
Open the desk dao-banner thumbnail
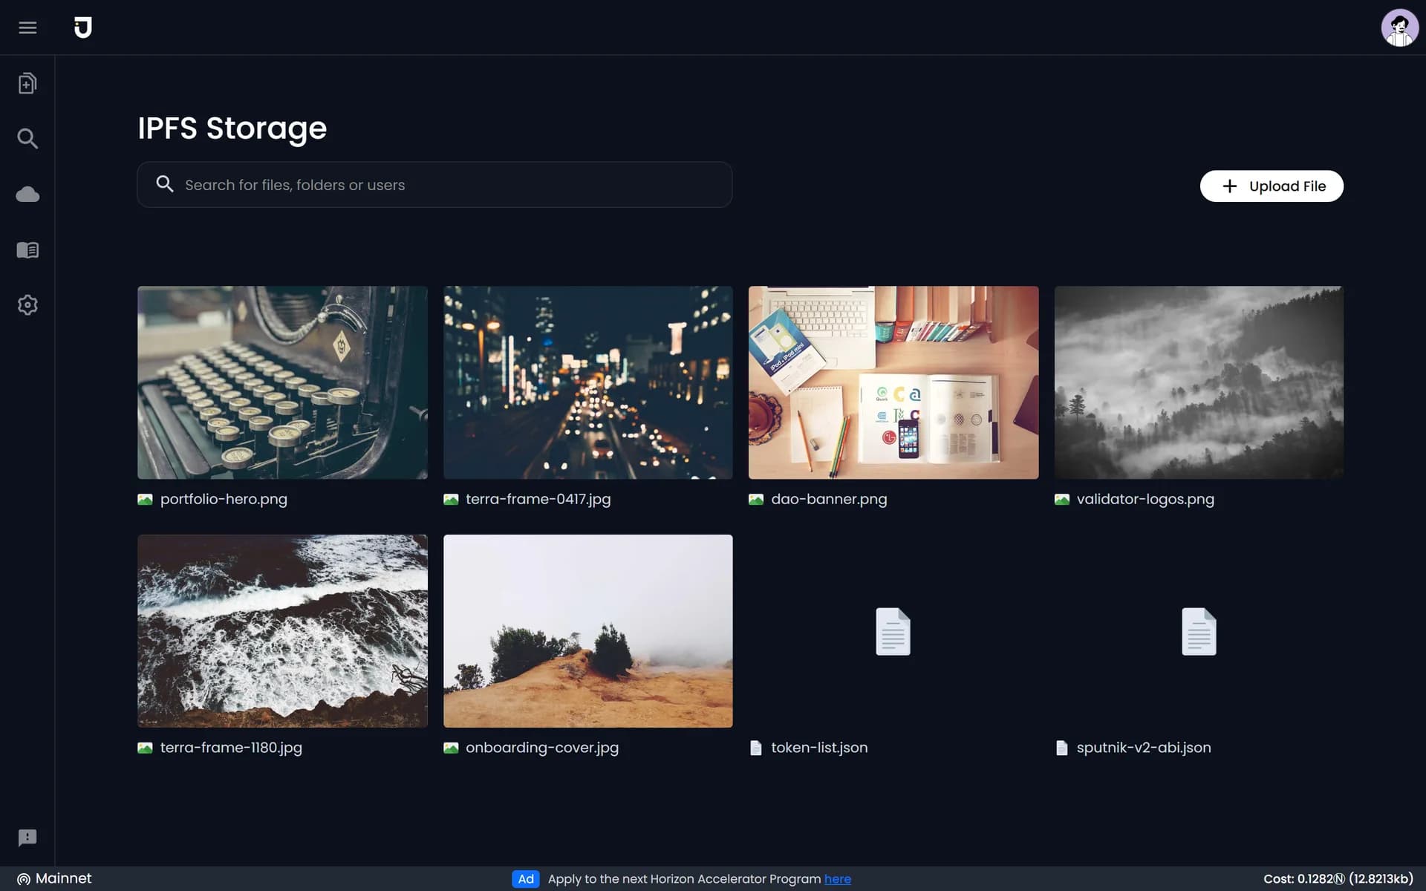(x=893, y=382)
